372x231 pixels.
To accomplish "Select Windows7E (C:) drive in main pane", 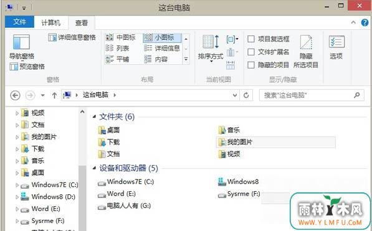I will click(126, 182).
